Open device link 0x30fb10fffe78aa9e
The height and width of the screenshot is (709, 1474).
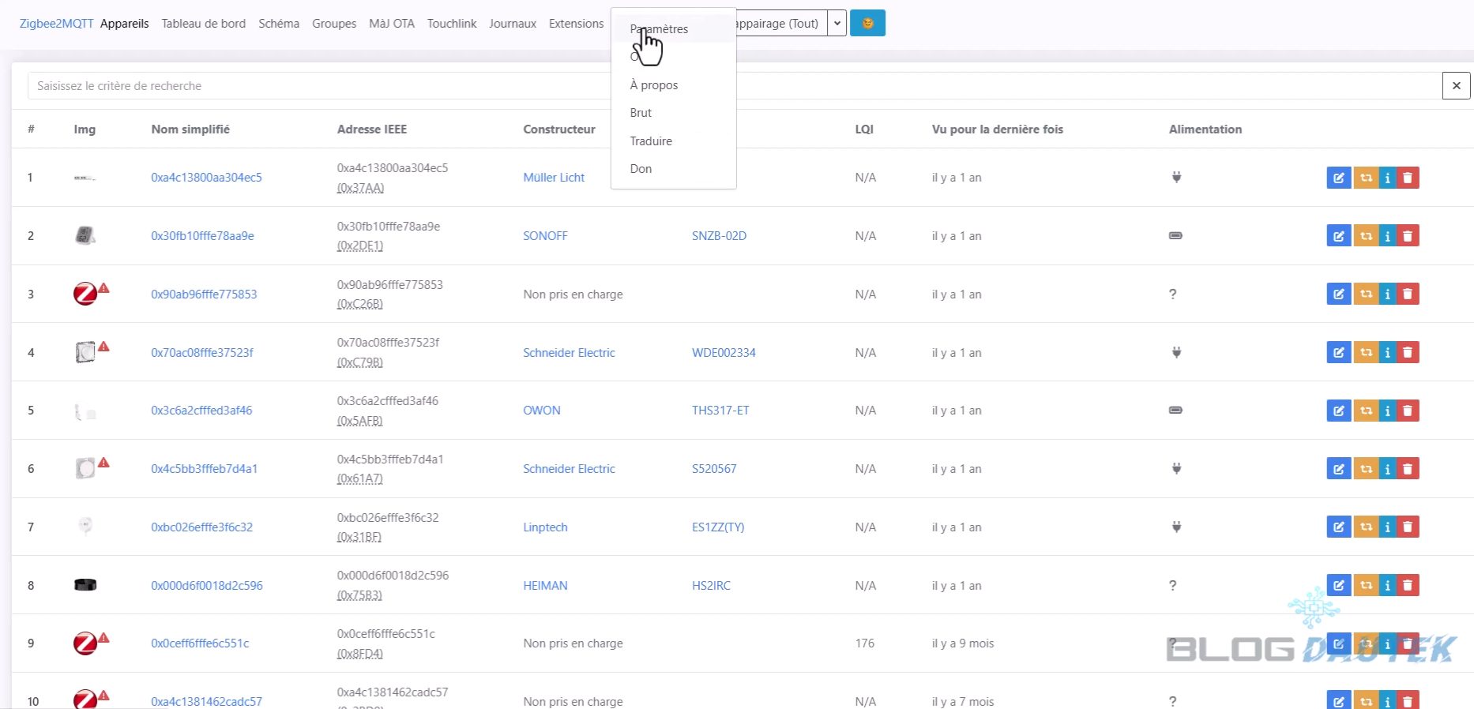tap(202, 236)
